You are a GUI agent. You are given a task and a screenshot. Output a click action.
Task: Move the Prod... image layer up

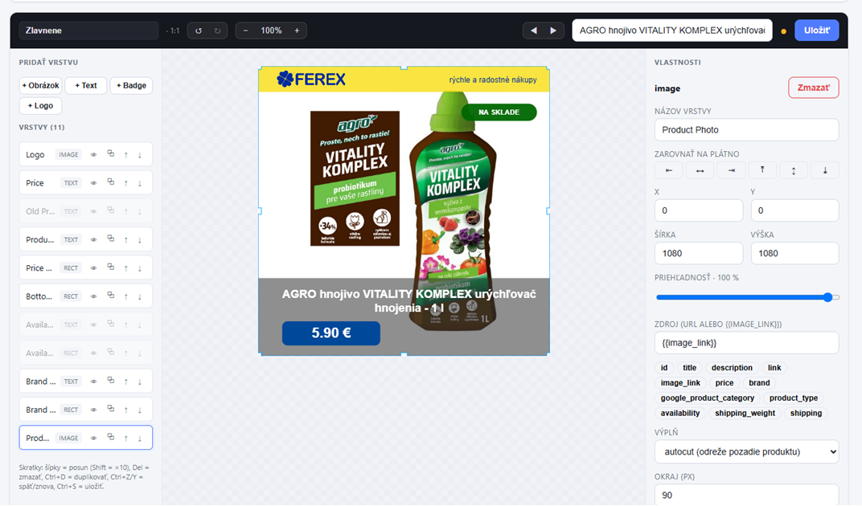click(126, 439)
